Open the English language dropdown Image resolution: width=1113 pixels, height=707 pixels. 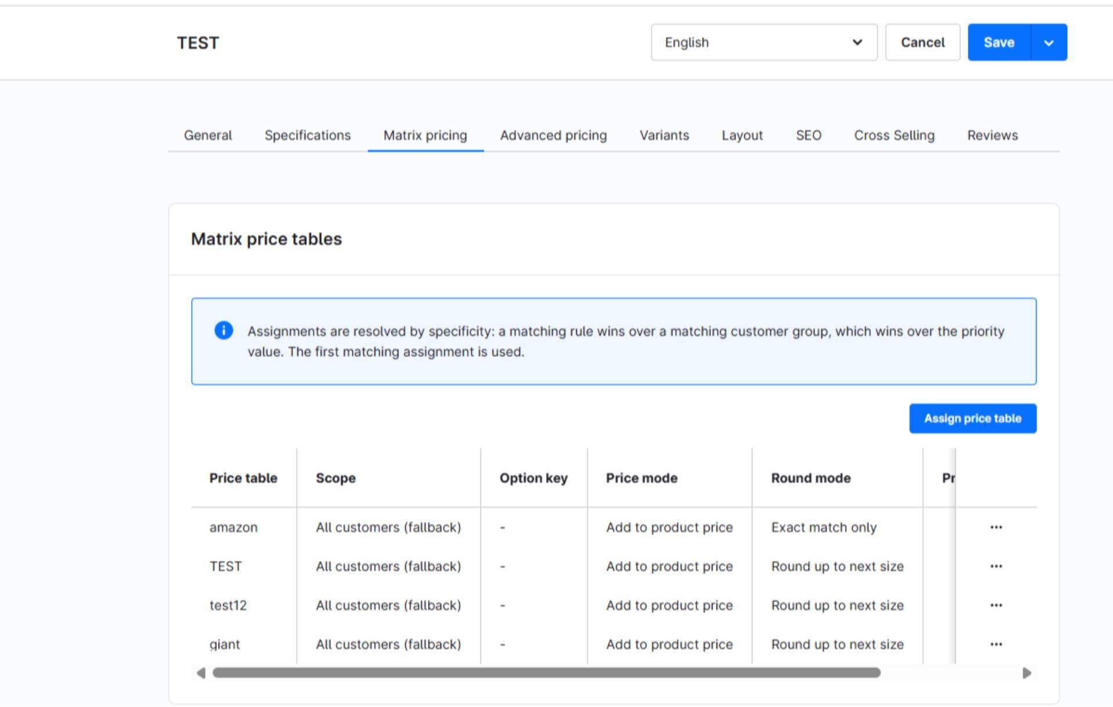click(x=764, y=42)
